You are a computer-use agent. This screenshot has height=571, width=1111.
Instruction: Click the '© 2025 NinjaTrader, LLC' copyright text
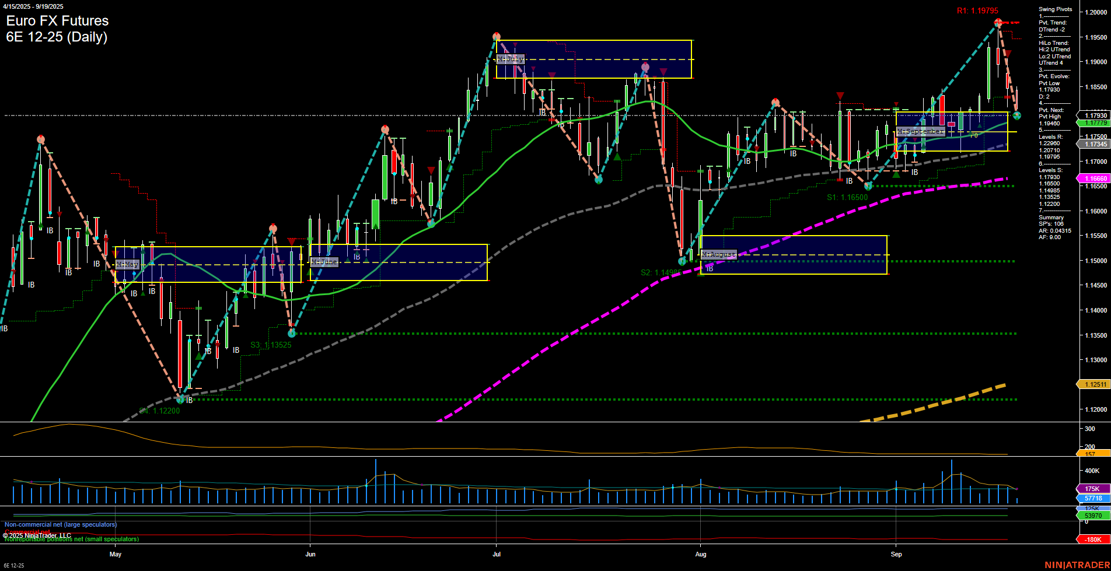tap(37, 535)
